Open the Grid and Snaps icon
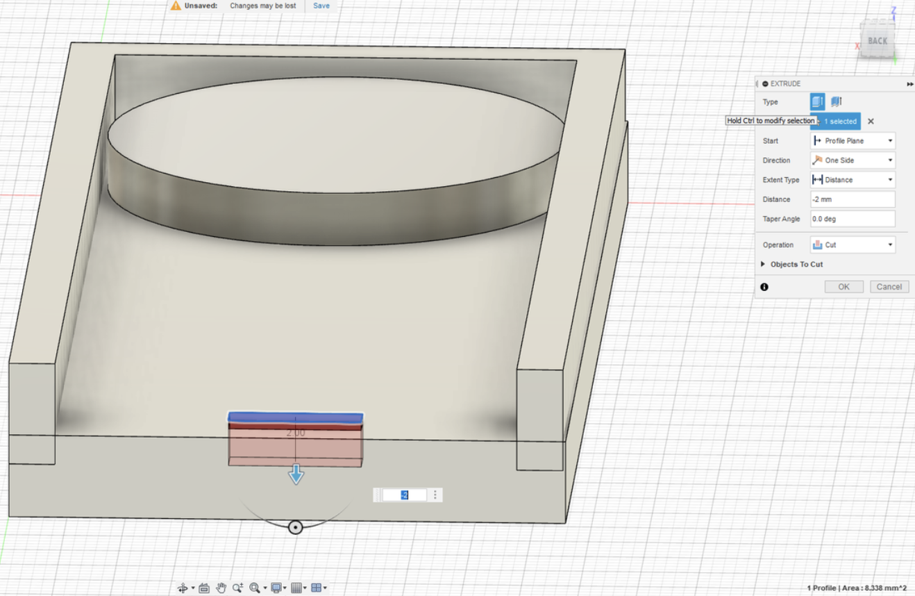The width and height of the screenshot is (915, 596). click(297, 587)
